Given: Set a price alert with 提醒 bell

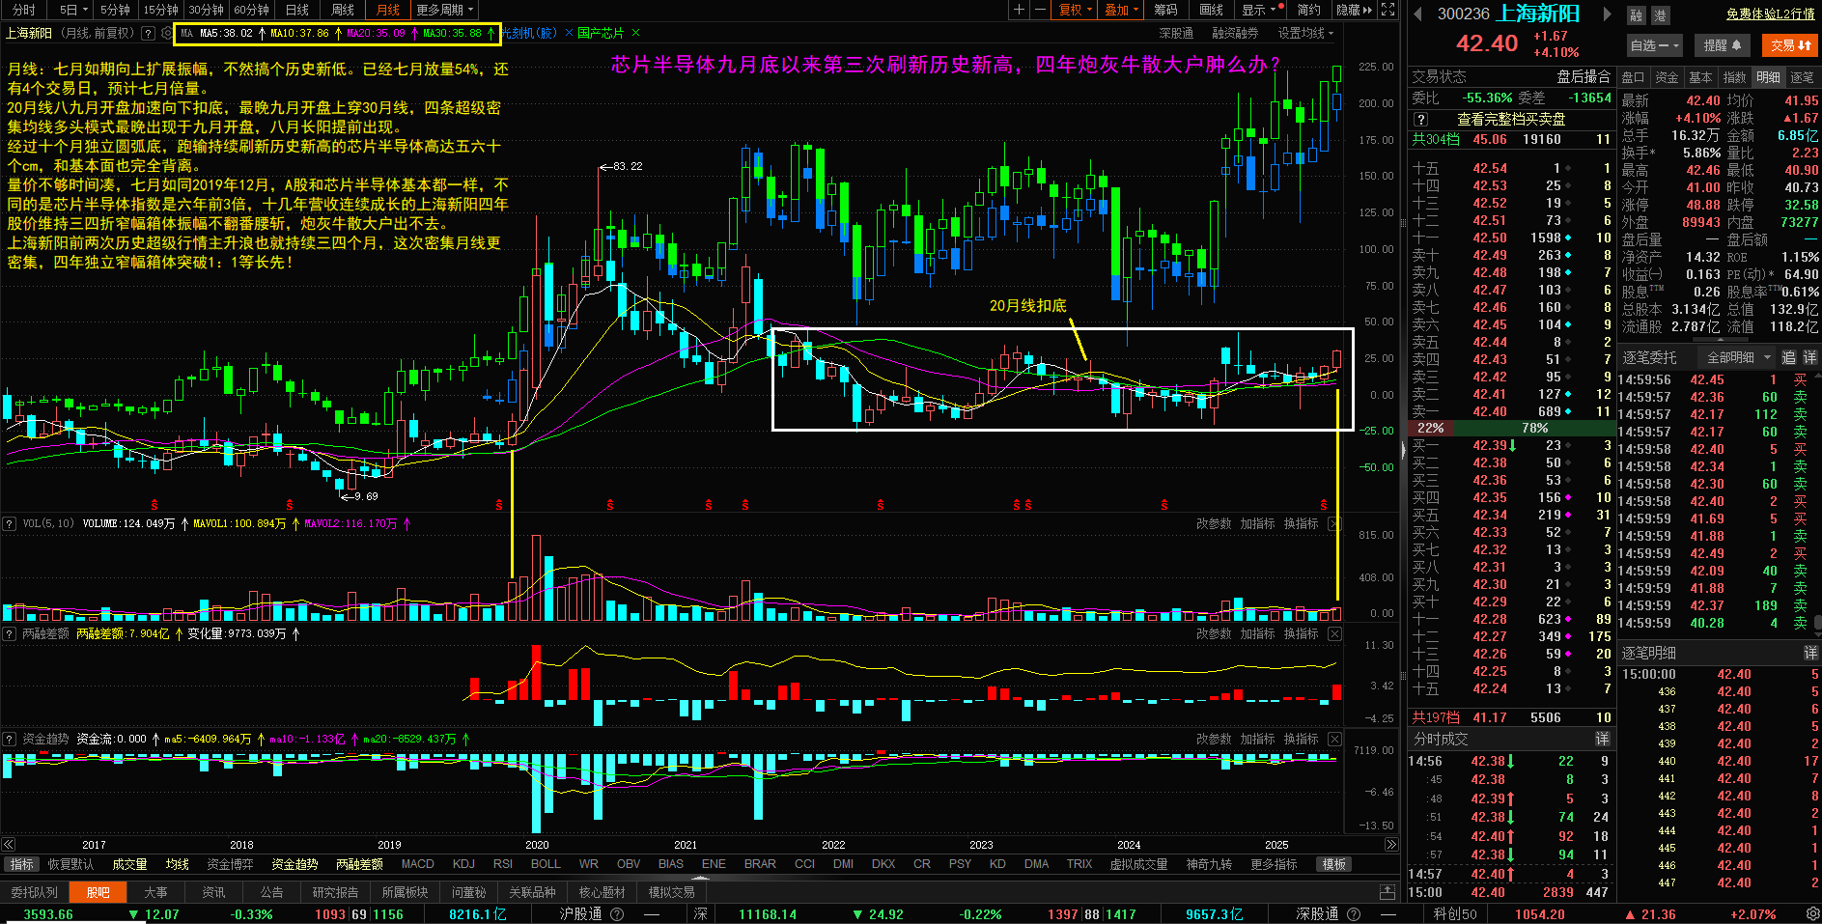Looking at the screenshot, I should click(1722, 45).
